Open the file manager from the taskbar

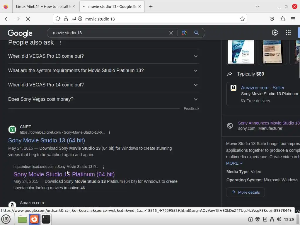(22, 219)
